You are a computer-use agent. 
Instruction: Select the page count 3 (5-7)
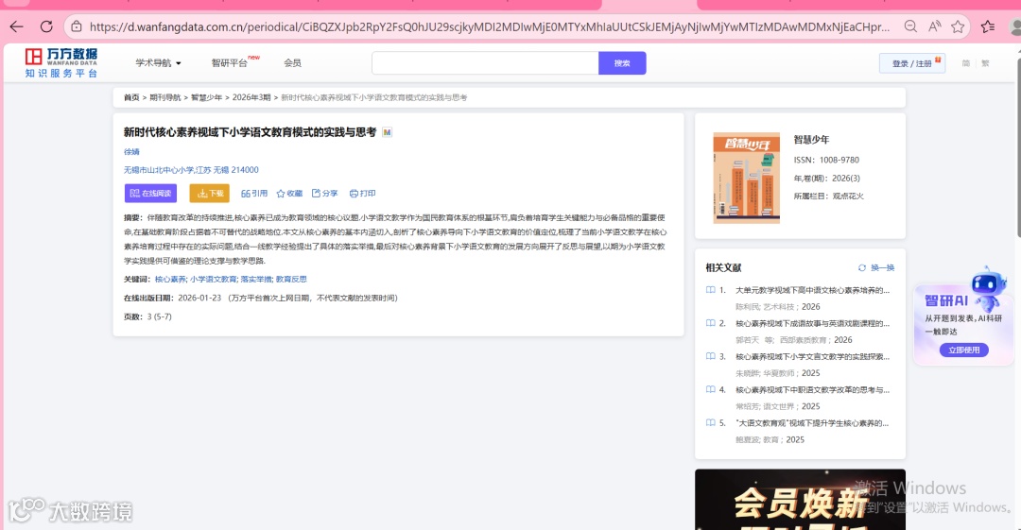160,316
